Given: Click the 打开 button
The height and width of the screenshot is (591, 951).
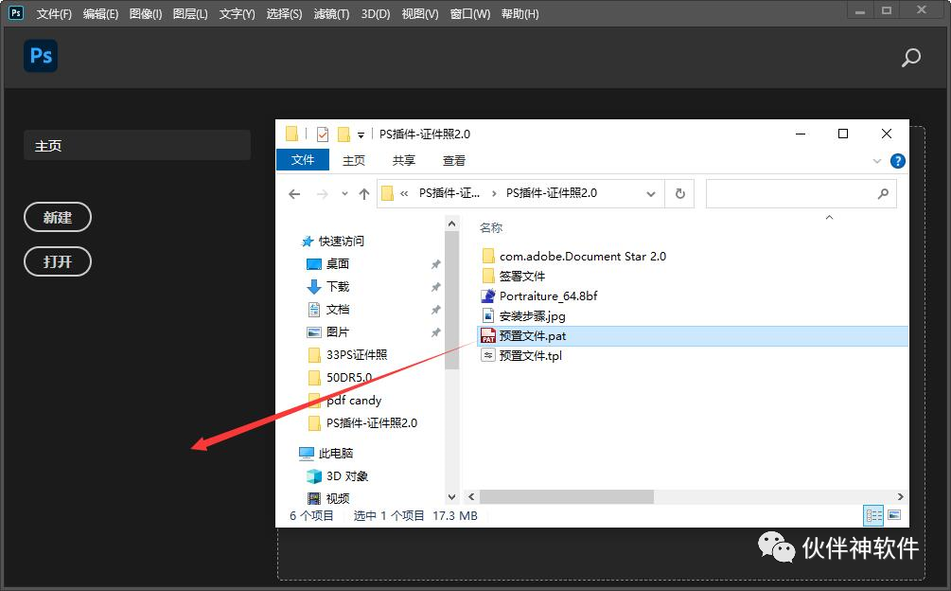Looking at the screenshot, I should [x=58, y=261].
